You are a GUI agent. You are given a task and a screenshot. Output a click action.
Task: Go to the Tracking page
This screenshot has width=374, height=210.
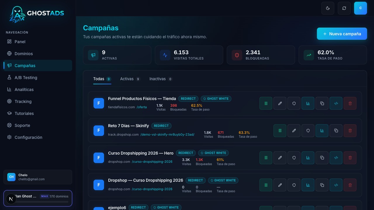[38, 101]
